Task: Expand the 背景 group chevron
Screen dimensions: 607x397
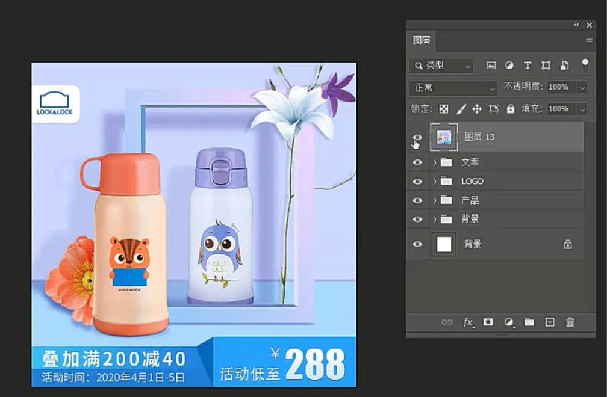Action: 435,219
